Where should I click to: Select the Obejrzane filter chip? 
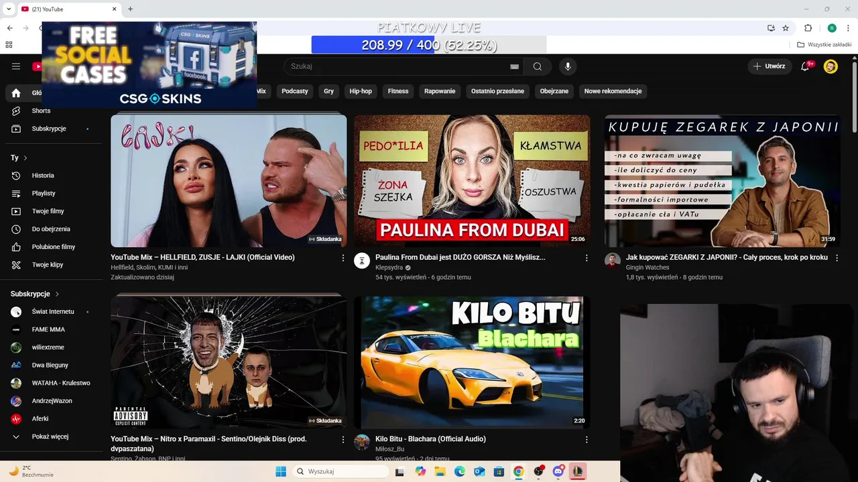(554, 91)
